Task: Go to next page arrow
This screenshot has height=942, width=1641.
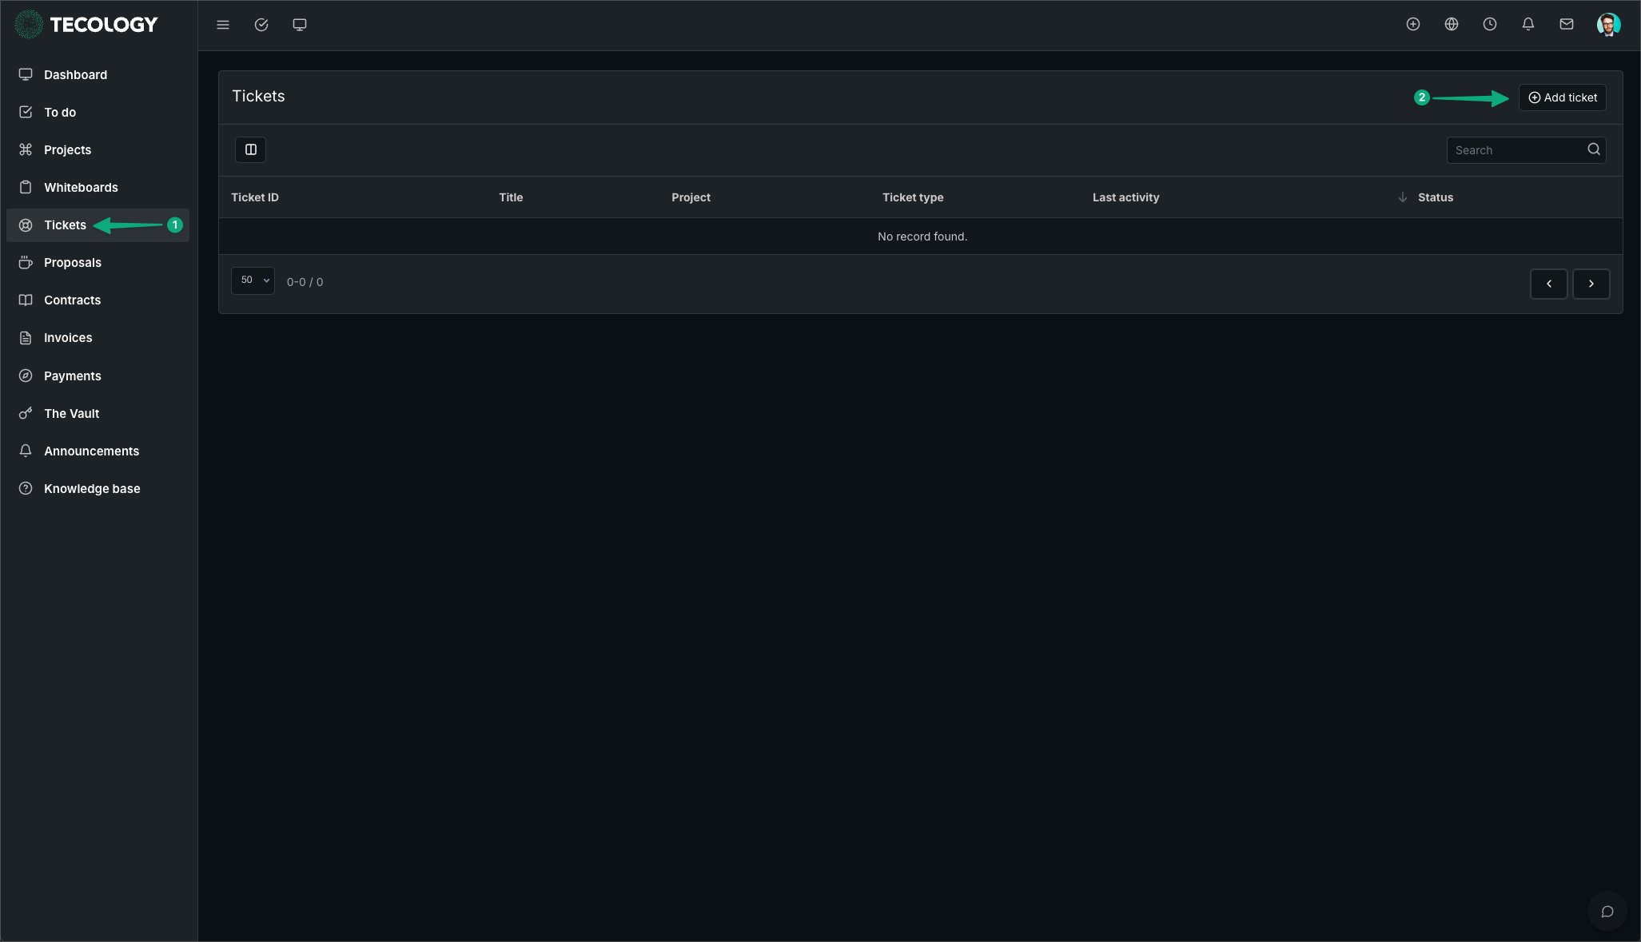Action: (x=1591, y=284)
